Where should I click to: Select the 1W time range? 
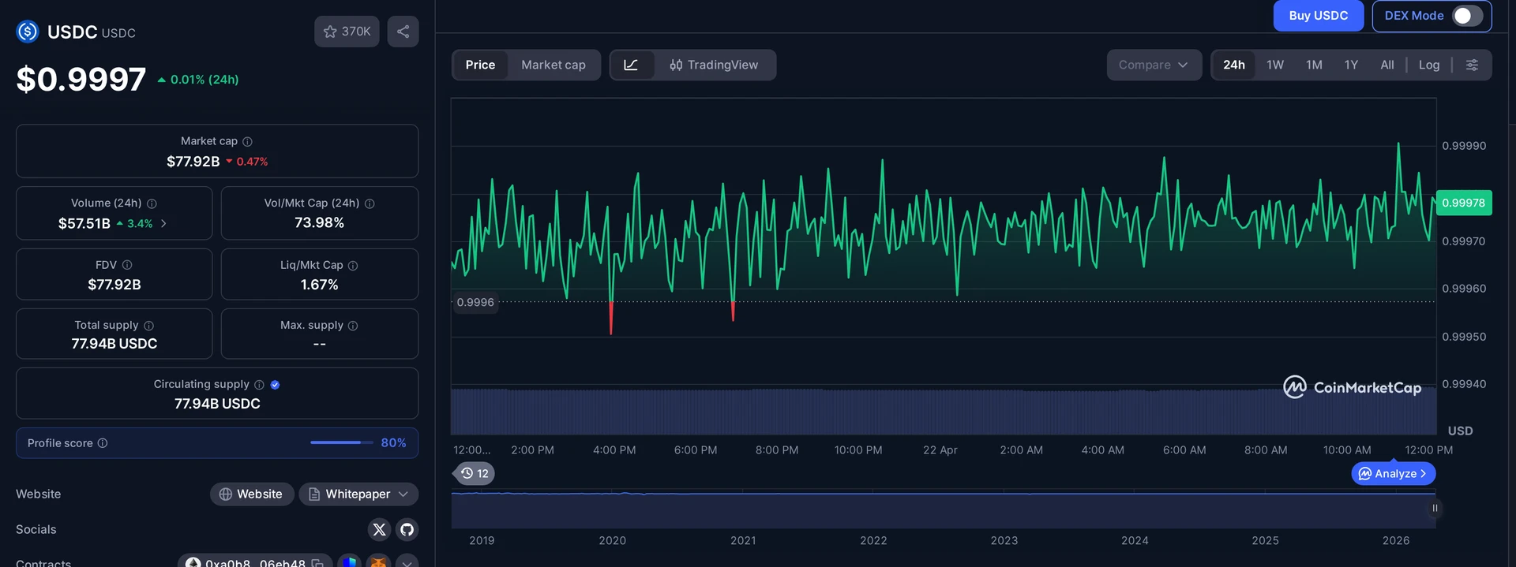pos(1275,65)
